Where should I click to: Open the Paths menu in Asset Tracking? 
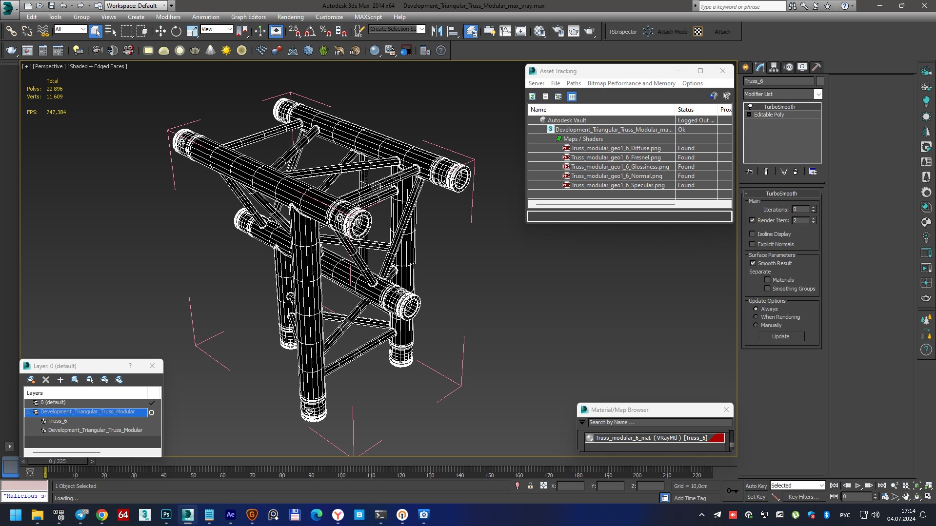tap(574, 83)
